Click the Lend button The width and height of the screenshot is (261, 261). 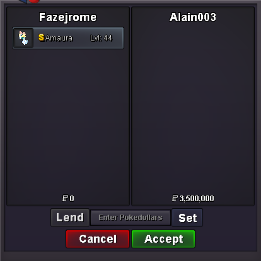coord(70,217)
